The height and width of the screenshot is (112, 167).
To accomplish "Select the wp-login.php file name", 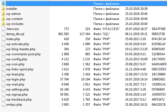I will [16, 79].
